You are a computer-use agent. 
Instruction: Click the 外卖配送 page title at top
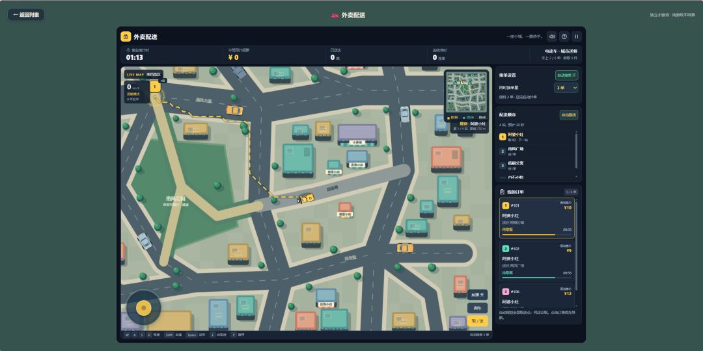pyautogui.click(x=353, y=15)
